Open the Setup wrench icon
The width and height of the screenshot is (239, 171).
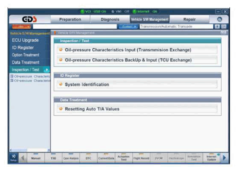(13, 158)
